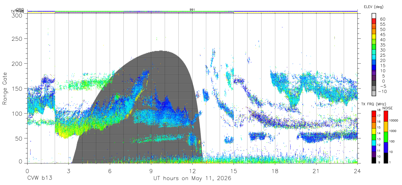
Task: Click the yellow swatch in ELEV colorbar
Action: pos(374,37)
